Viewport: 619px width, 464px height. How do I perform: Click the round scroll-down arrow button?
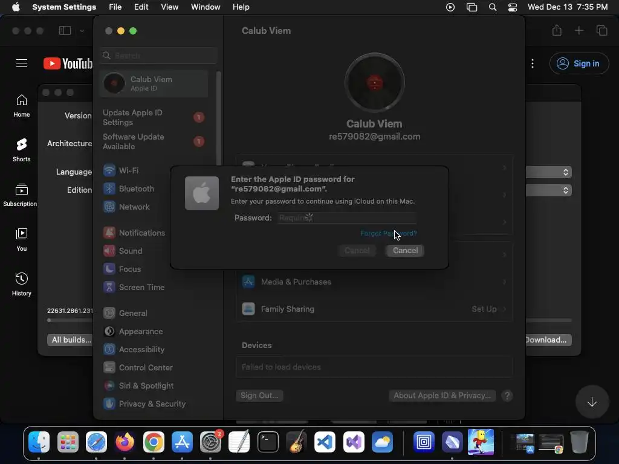pos(592,402)
